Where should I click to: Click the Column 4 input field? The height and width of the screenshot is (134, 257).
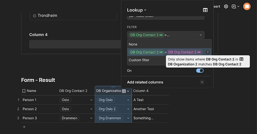(75, 44)
